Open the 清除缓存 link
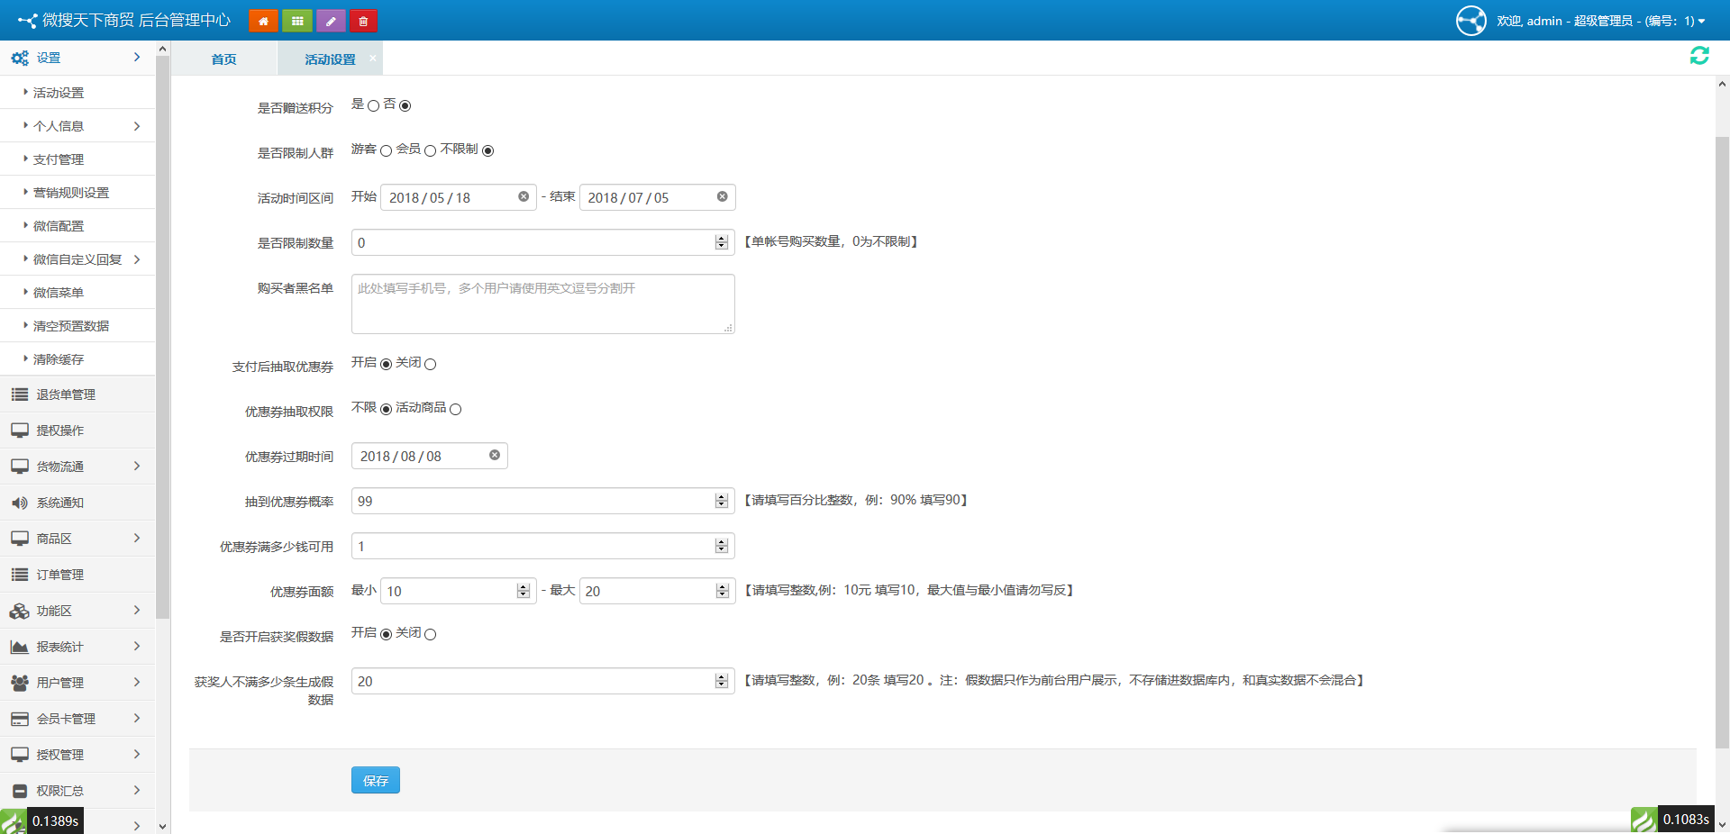Image resolution: width=1730 pixels, height=834 pixels. coord(59,359)
